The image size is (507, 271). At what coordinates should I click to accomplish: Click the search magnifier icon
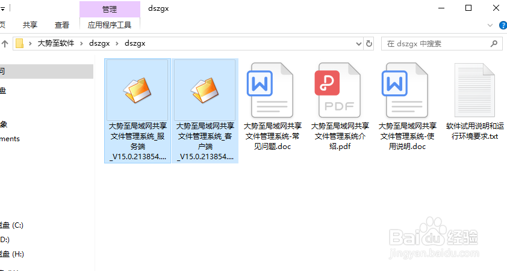pyautogui.click(x=494, y=43)
